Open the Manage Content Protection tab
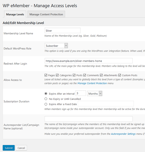Image resolution: width=145 pixels, height=152 pixels. click(46, 14)
